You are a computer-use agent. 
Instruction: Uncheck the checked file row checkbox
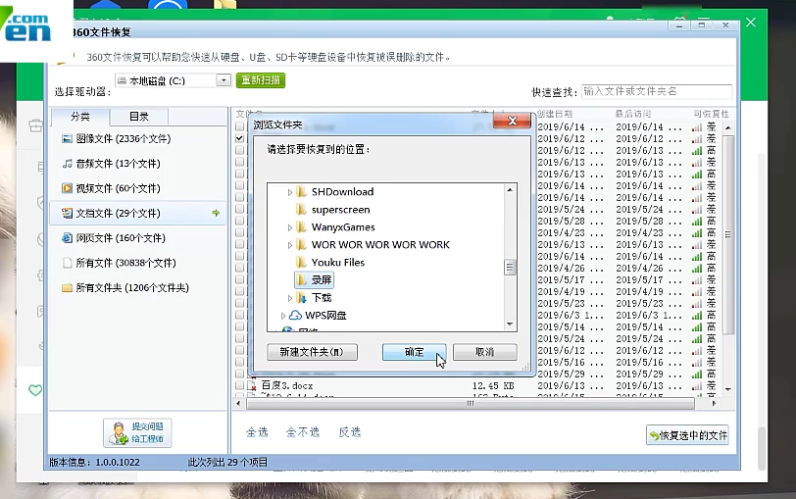point(239,138)
